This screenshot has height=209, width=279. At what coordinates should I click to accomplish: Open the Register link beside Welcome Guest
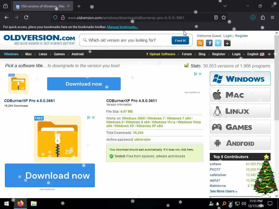click(x=241, y=36)
